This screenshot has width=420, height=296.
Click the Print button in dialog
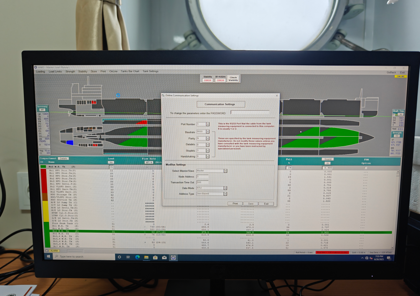235,203
